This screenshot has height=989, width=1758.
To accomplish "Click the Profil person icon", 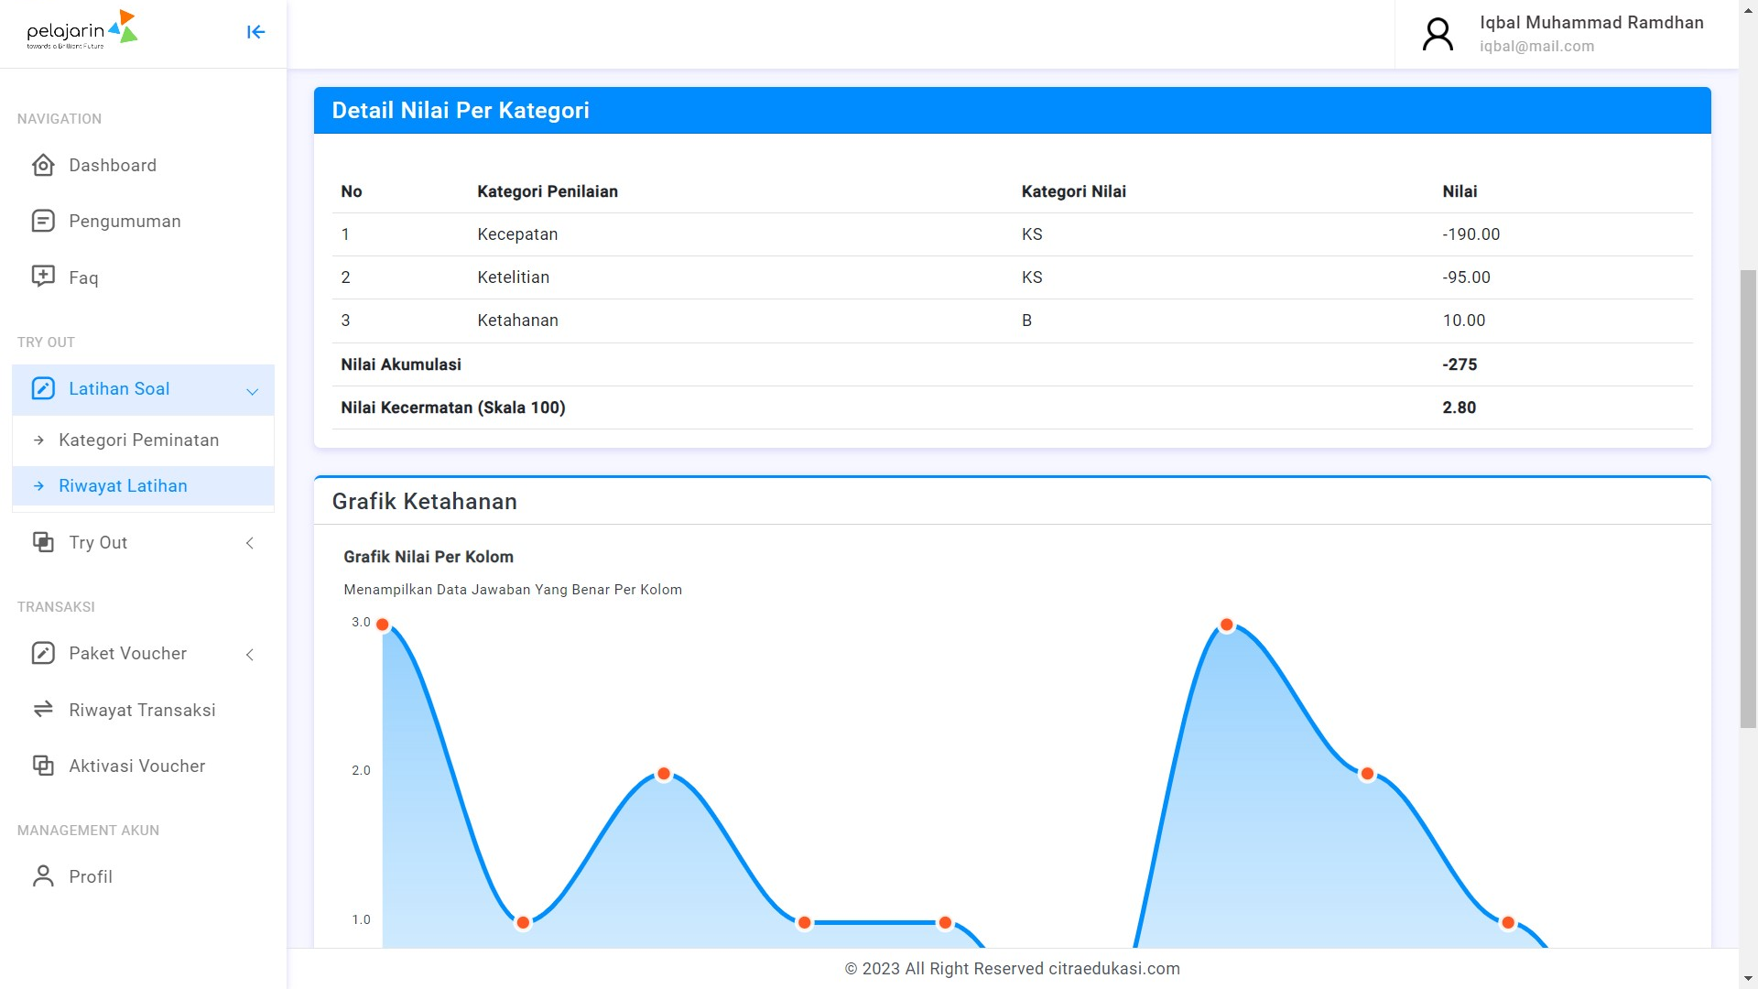I will [x=43, y=876].
